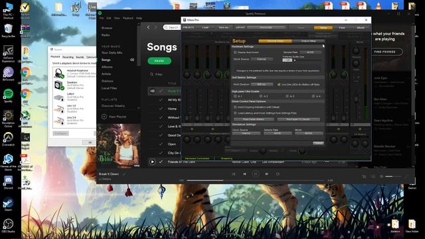Adjust the Preferred Buffer Size slider

coord(307,60)
